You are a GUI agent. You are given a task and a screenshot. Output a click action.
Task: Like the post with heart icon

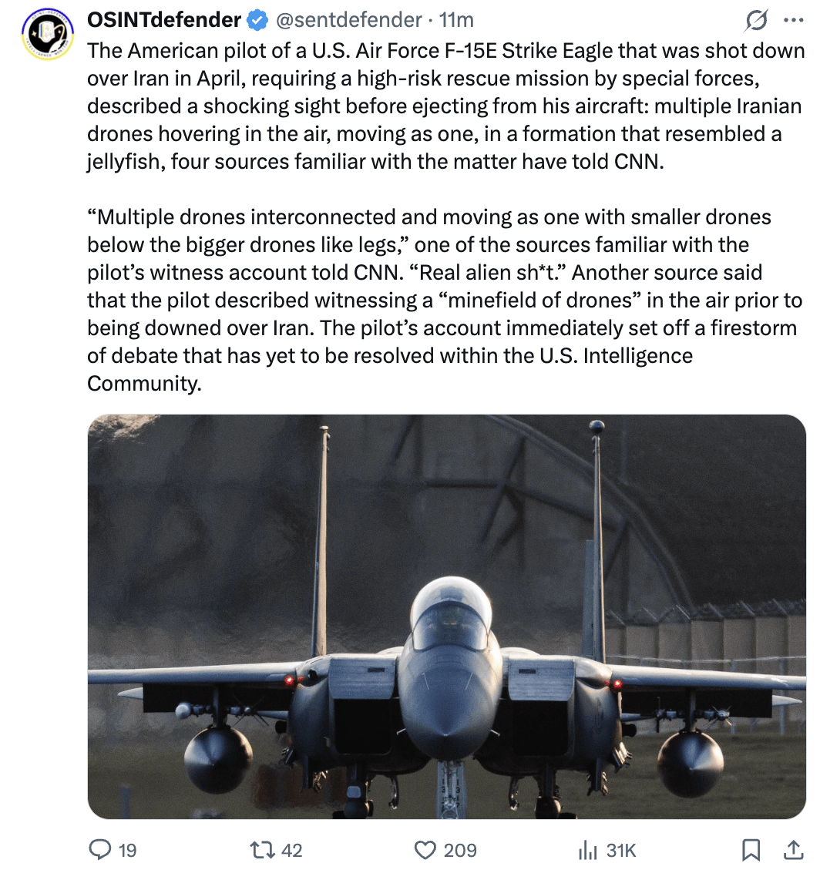(x=425, y=850)
